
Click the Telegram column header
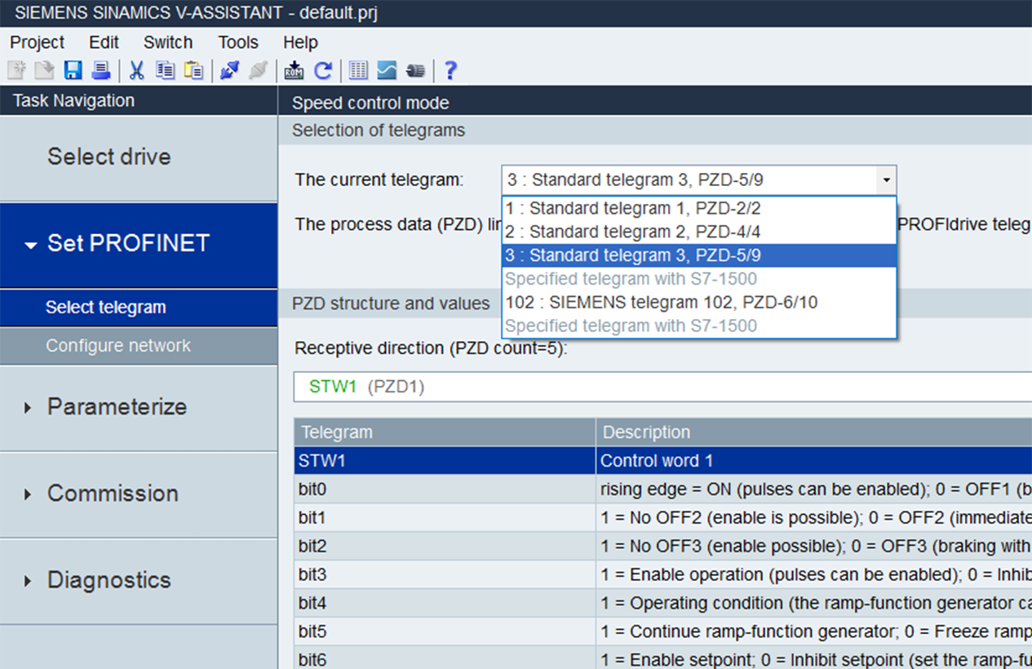(x=445, y=432)
